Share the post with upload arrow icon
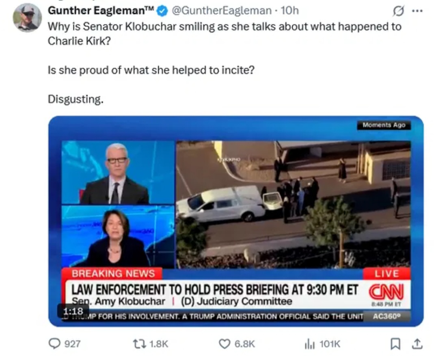The height and width of the screenshot is (356, 438). coord(417,344)
